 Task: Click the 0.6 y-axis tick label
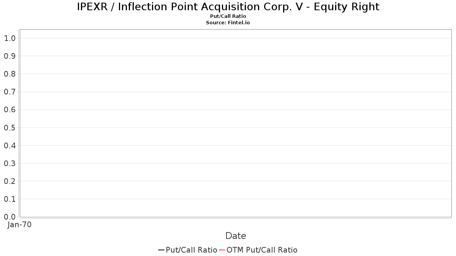[9, 110]
